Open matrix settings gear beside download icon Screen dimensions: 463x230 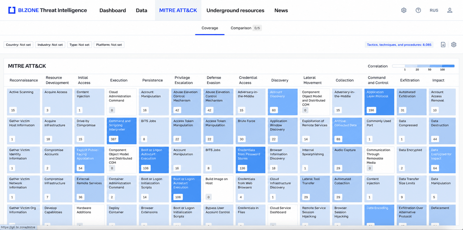[x=454, y=44]
